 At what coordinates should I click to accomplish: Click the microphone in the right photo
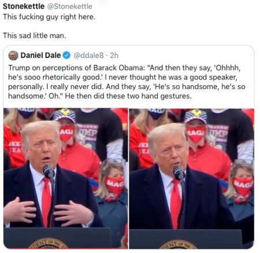coord(179,173)
